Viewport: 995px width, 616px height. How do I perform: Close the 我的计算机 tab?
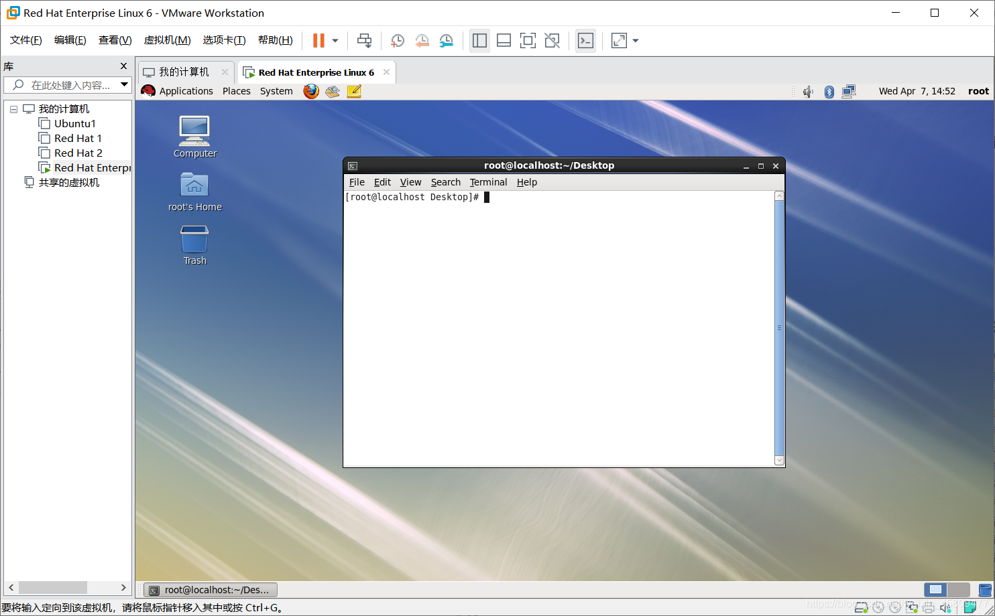[x=225, y=72]
